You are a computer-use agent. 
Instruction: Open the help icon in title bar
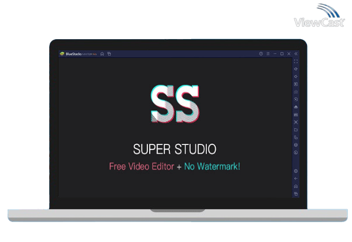pos(261,54)
